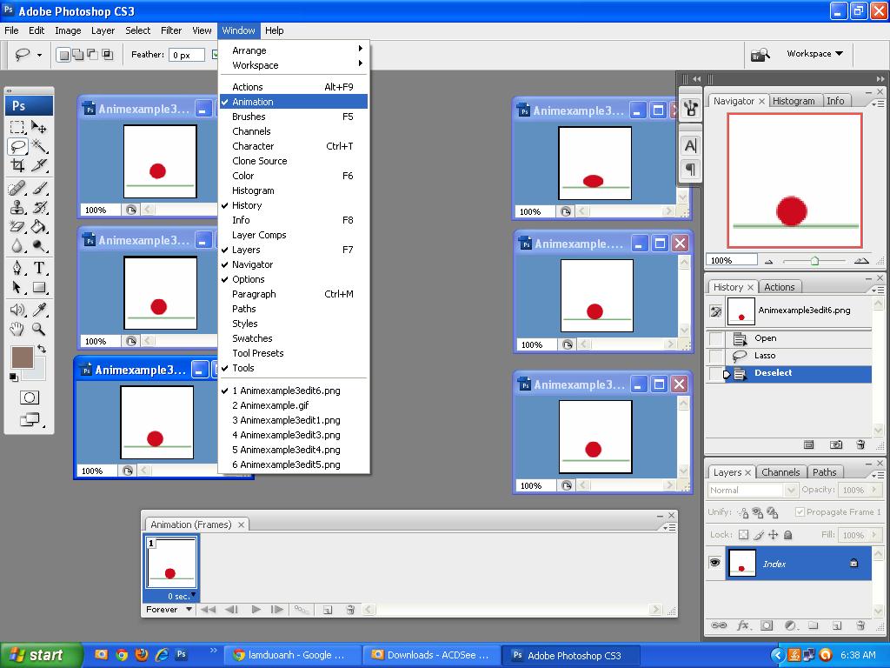Select 2 Animexample.gif document in menu

coord(294,405)
